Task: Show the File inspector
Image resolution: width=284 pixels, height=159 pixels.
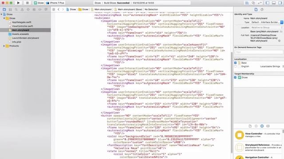Action: click(x=256, y=10)
